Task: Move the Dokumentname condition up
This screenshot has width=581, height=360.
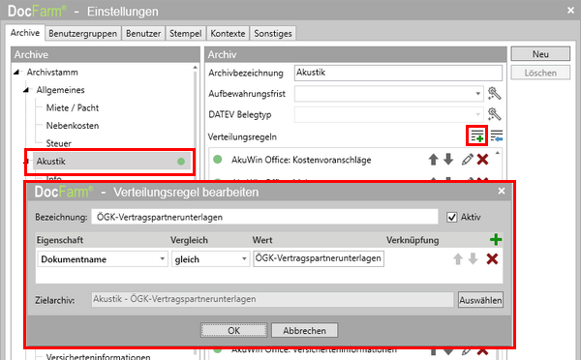Action: tap(458, 259)
